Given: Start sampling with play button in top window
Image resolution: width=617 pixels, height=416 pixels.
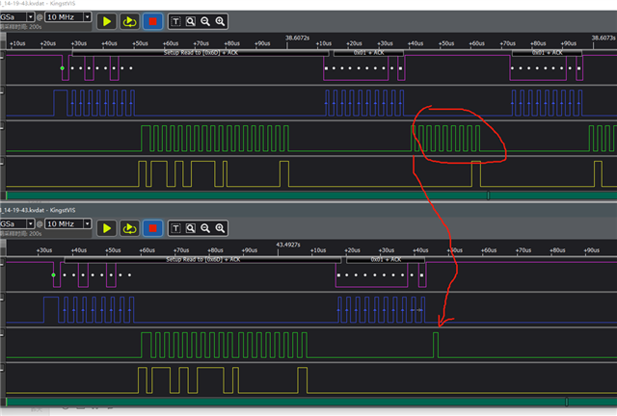Looking at the screenshot, I should click(106, 21).
